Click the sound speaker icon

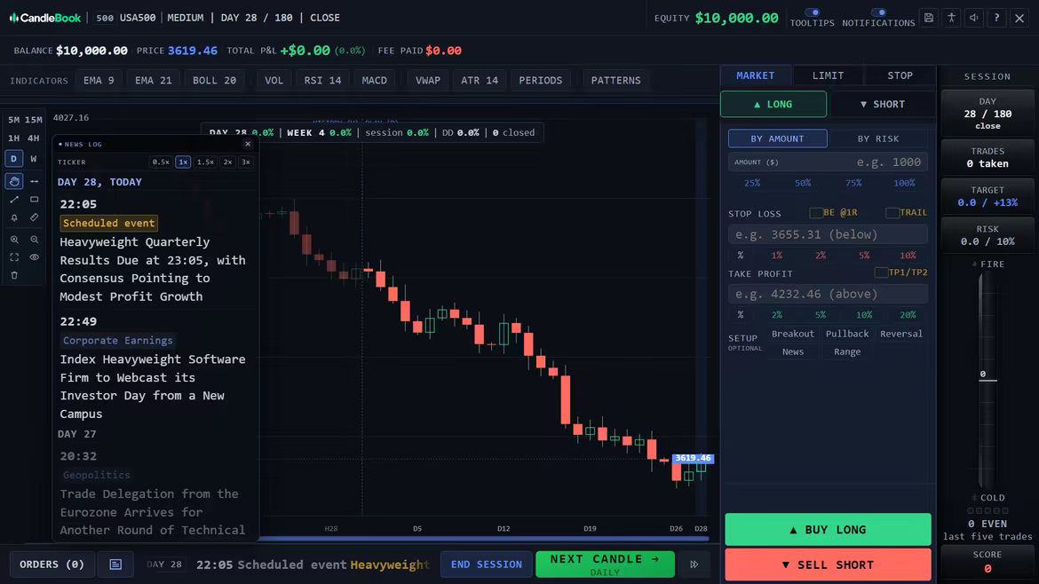click(973, 18)
